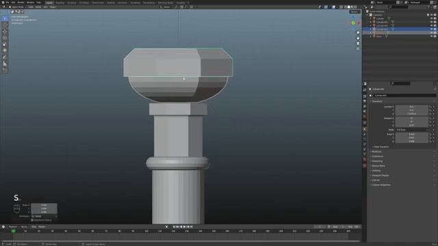Image resolution: width=438 pixels, height=246 pixels.
Task: Select the Rotate tool
Action: coord(5,38)
